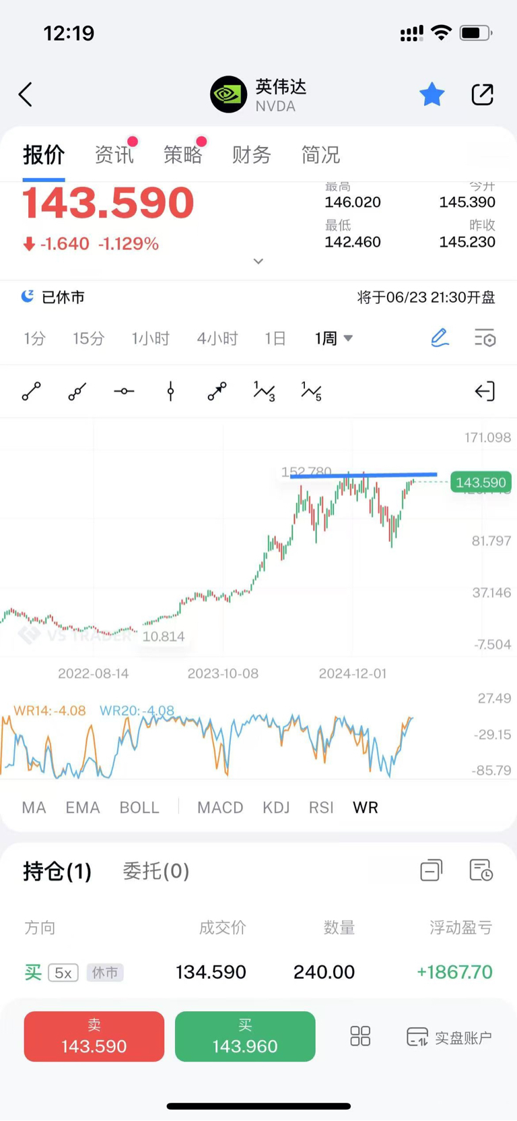This screenshot has height=1121, width=517.
Task: Select the line segment drawing tool
Action: (x=32, y=391)
